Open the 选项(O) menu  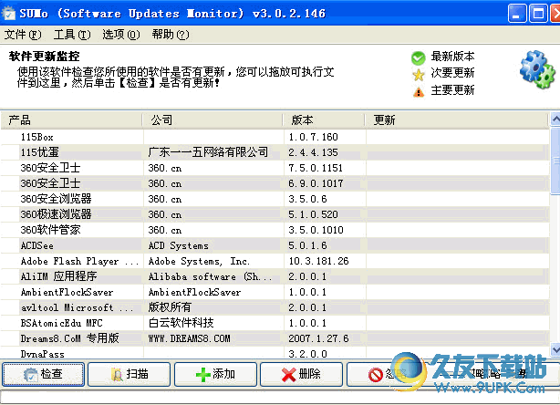[x=121, y=35]
